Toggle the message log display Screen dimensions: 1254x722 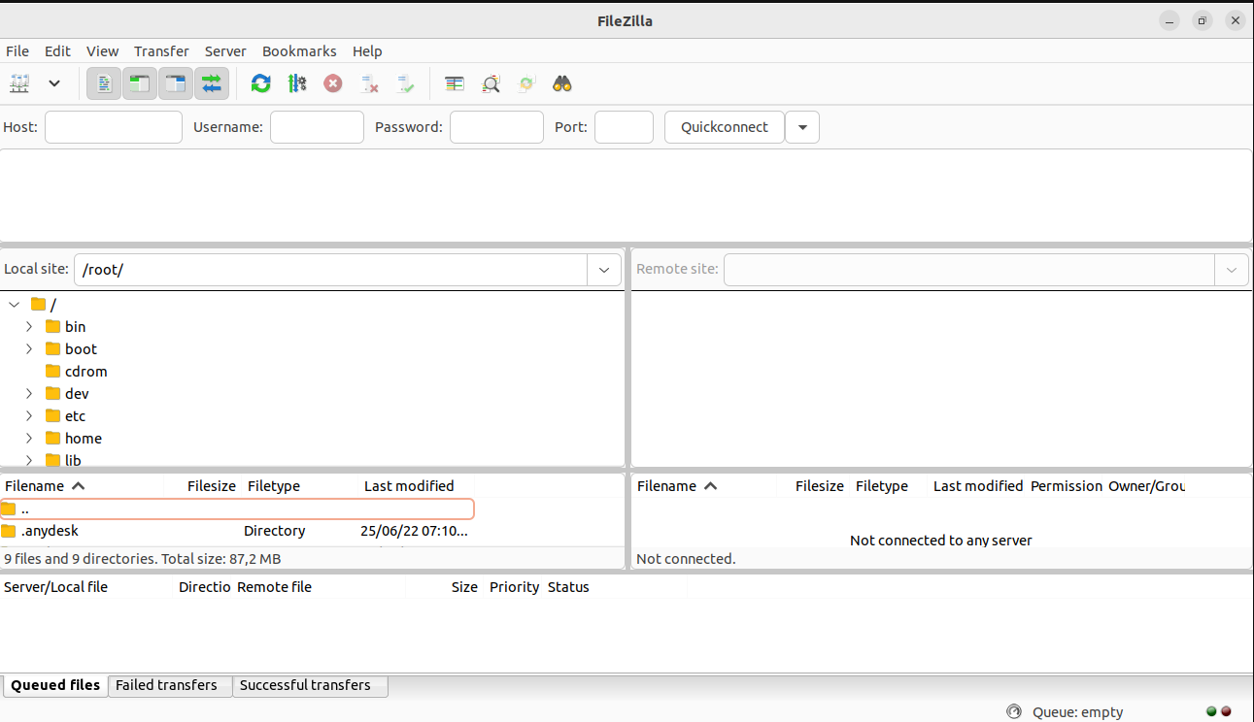pos(103,83)
